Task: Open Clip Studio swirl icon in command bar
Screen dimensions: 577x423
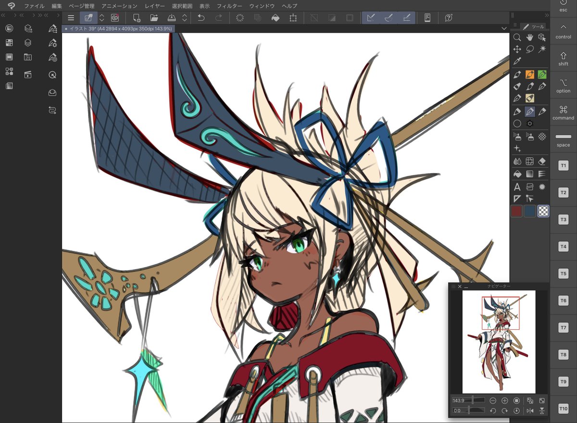Action: (x=114, y=18)
